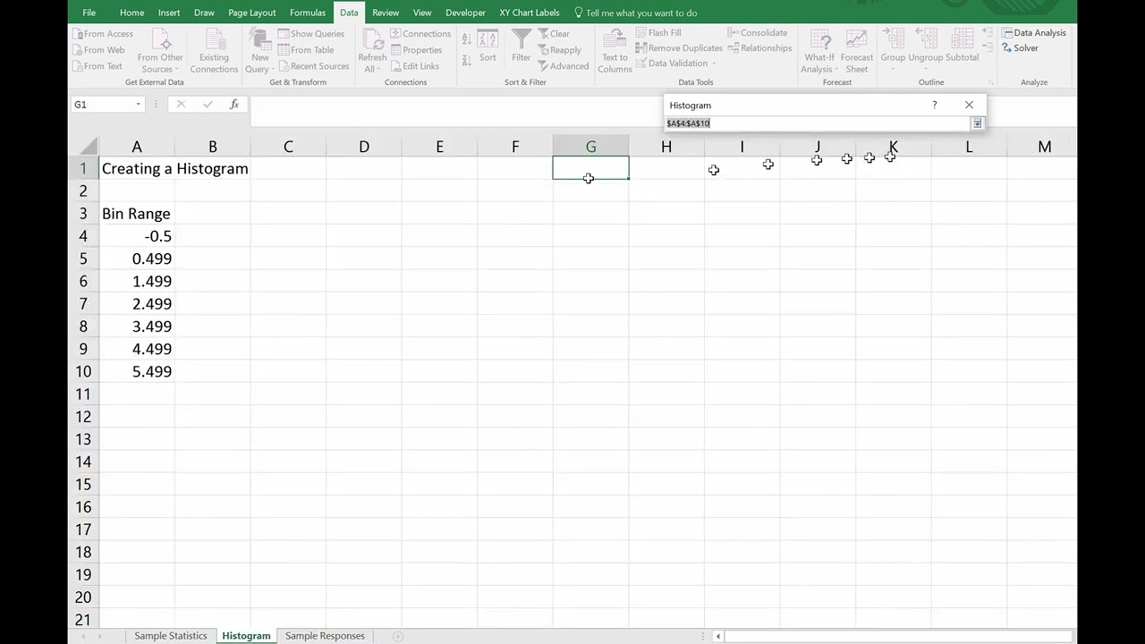Click the Flash Fill icon

point(641,33)
